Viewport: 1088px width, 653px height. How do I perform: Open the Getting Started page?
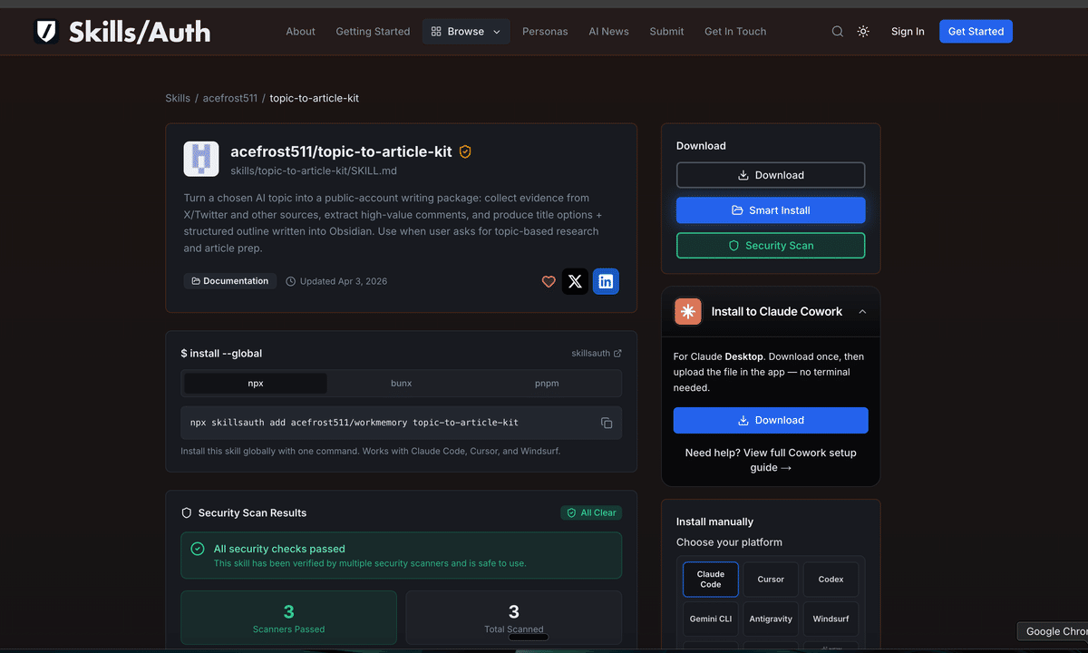[x=373, y=32]
